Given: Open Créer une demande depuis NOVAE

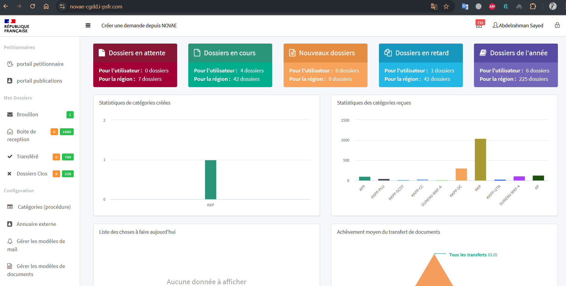Looking at the screenshot, I should click(x=139, y=26).
